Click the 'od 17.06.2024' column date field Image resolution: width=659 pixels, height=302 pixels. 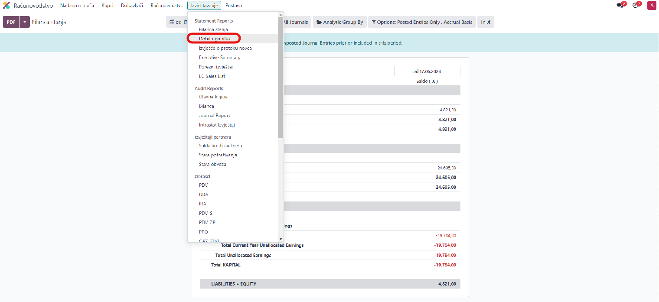point(427,71)
